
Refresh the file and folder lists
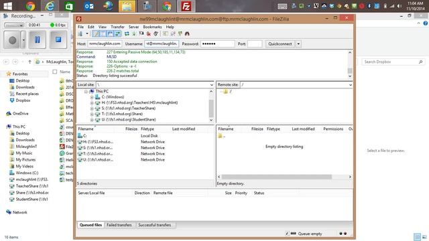tap(127, 34)
